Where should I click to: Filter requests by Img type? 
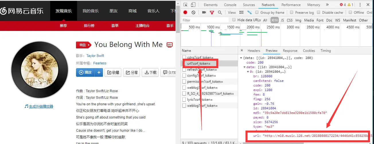point(298,20)
